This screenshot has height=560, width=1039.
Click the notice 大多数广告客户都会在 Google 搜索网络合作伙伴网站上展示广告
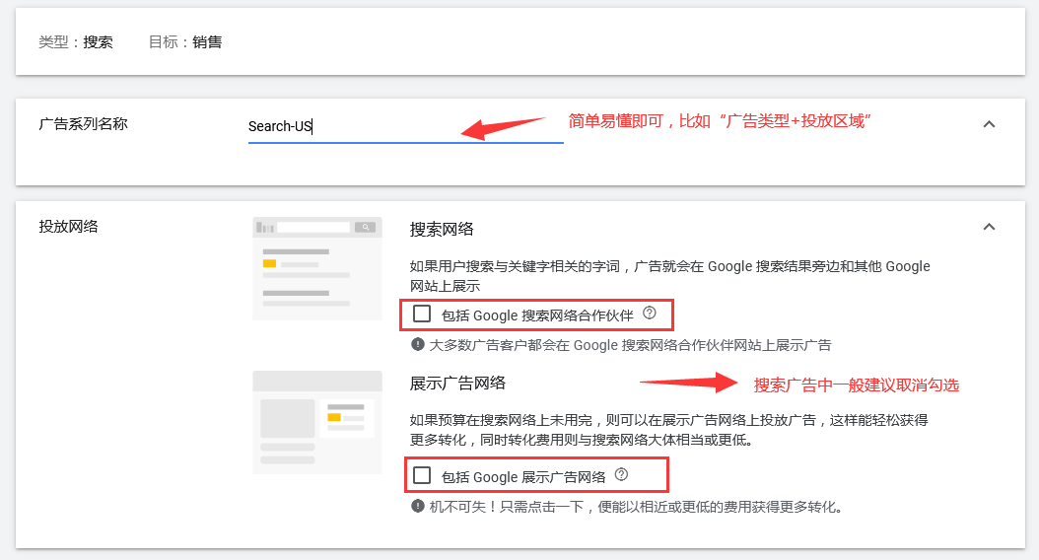click(x=630, y=345)
